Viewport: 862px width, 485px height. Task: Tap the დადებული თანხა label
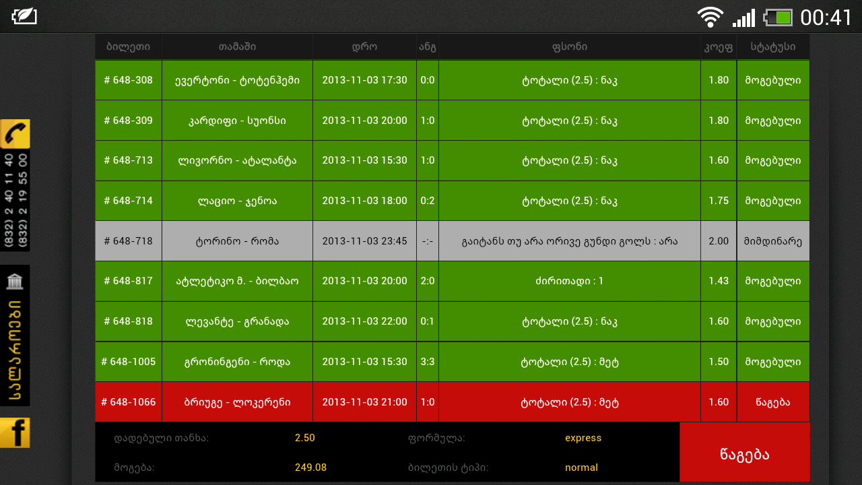161,438
